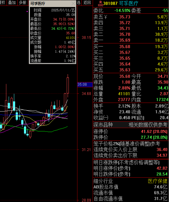Click the 返回 return button
Viewport: 169px width, 202px height.
pos(87,2)
